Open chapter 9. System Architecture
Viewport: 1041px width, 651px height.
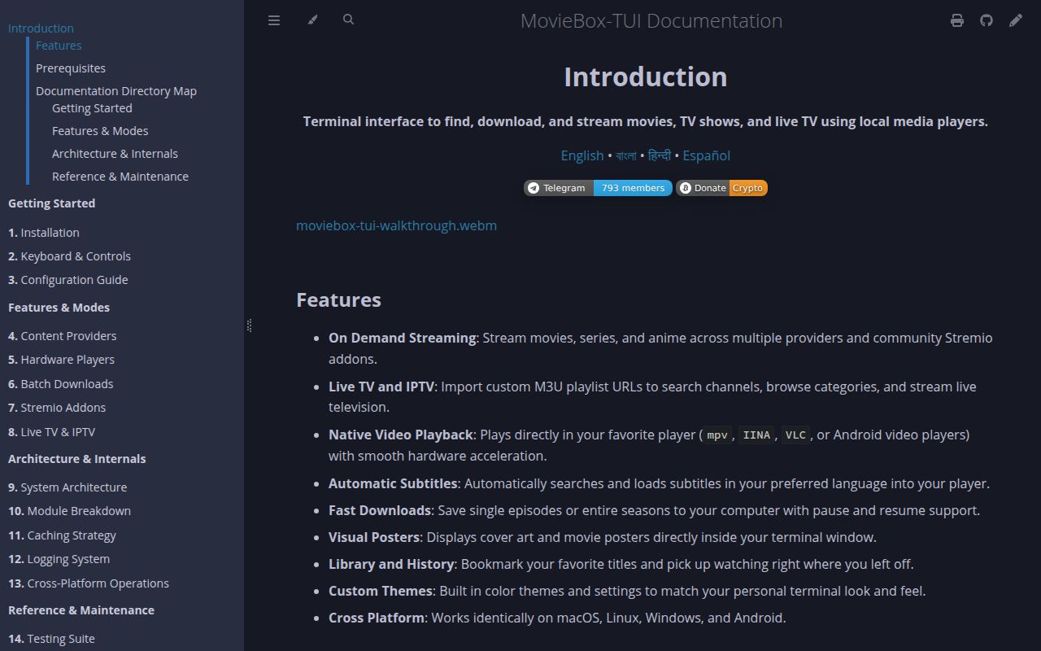(68, 487)
